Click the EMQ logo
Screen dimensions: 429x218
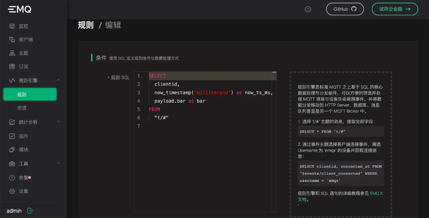(x=19, y=9)
